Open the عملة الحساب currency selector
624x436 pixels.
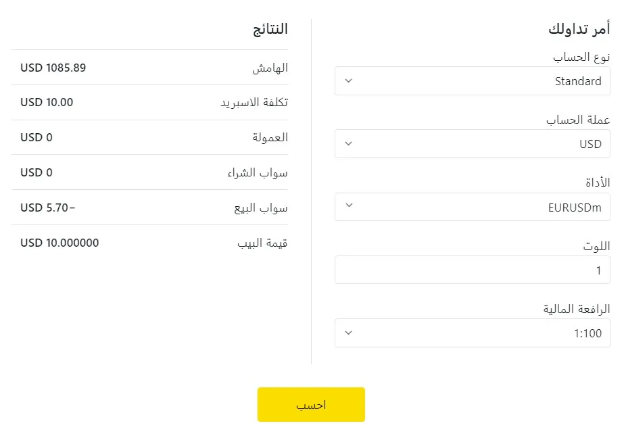coord(472,143)
